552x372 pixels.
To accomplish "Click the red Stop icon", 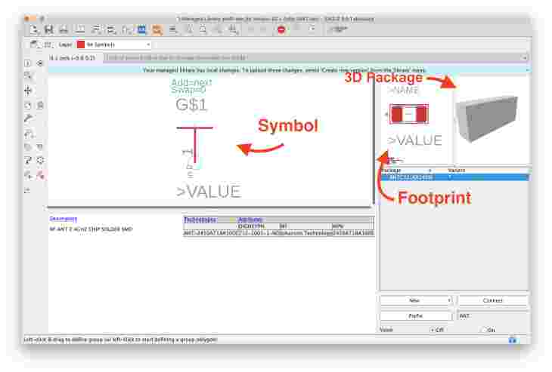I will [x=281, y=30].
